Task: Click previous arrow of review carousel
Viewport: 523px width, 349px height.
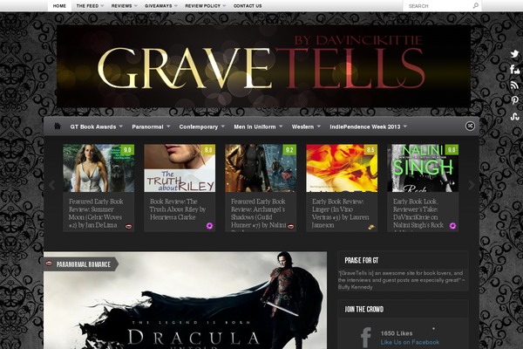Action: coord(51,185)
